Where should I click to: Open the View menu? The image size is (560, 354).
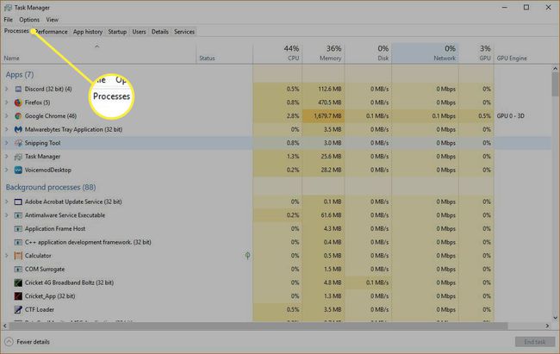53,20
